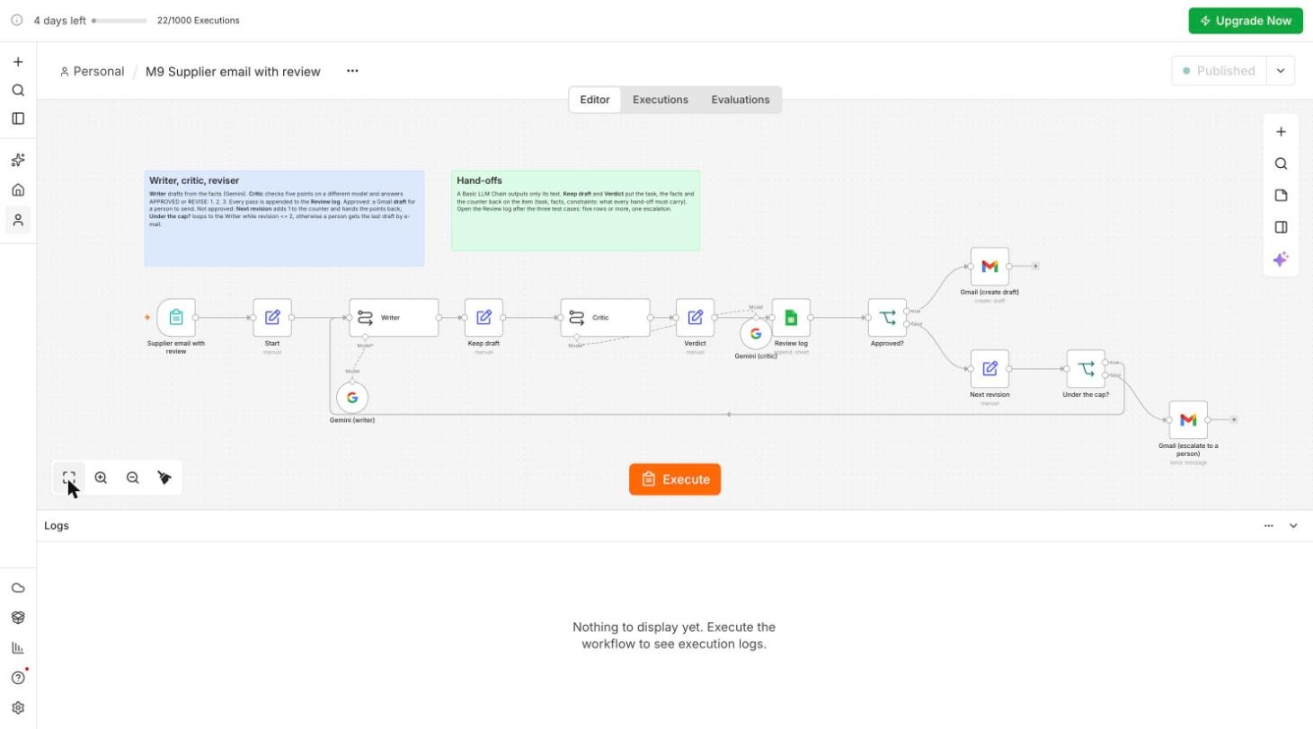The height and width of the screenshot is (729, 1313).
Task: Switch to the Executions tab
Action: (x=661, y=100)
